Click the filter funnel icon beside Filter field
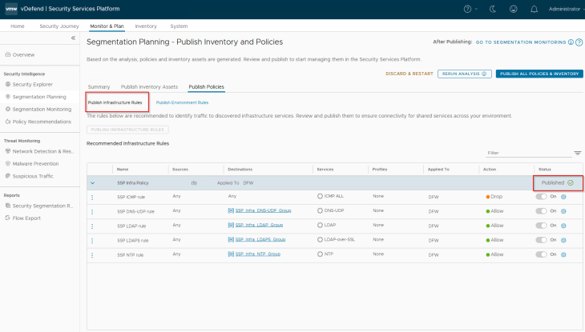 [577, 153]
